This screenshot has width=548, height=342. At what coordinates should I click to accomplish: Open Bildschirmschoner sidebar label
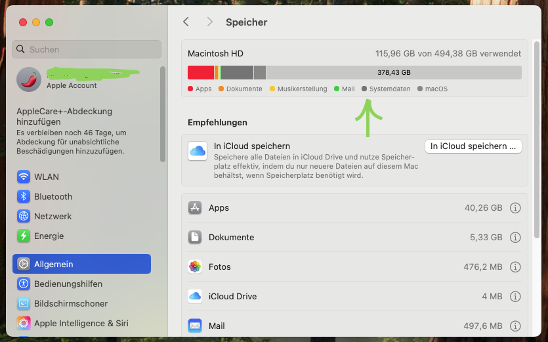coord(71,303)
